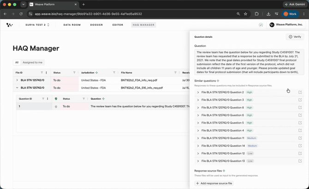Screen dimensions: 309x189
Task: Open Question 6 external link icon
Action: pyautogui.click(x=300, y=115)
